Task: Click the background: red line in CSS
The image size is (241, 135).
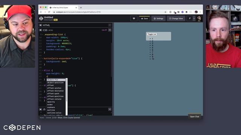Action: coord(56,61)
